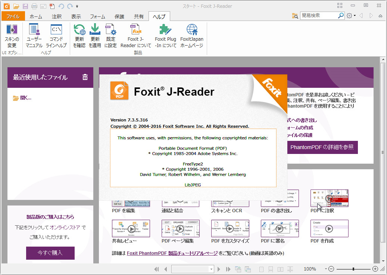This screenshot has height=275, width=387.
Task: Play the PDF に署名 tutorial video
Action: tap(280, 229)
